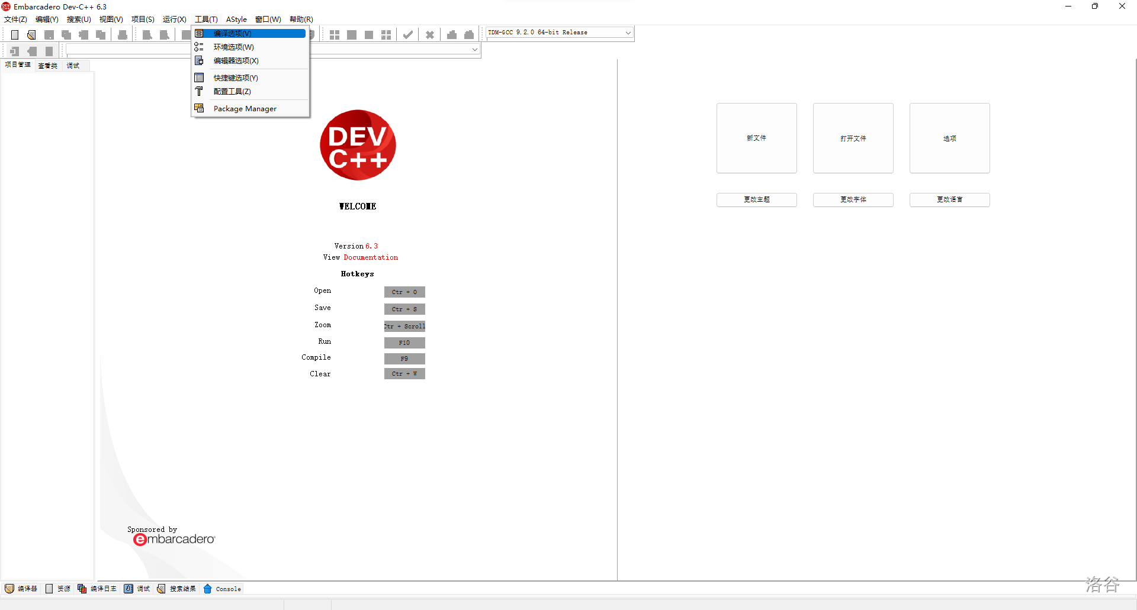The height and width of the screenshot is (610, 1137).
Task: Click the F9 hotkey box for Compile
Action: coord(404,359)
